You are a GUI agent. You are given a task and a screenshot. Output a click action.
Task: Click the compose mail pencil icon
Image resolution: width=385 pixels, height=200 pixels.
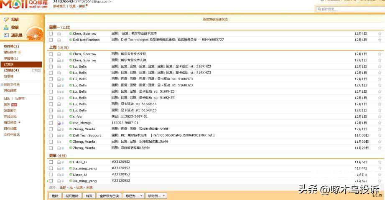[6, 19]
